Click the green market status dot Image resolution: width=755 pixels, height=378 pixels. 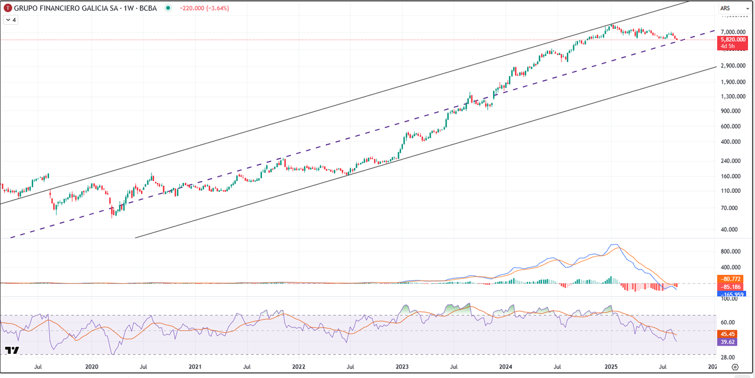click(168, 8)
